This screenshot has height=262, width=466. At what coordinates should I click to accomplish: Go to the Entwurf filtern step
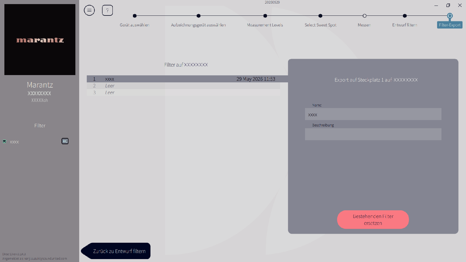pyautogui.click(x=405, y=25)
